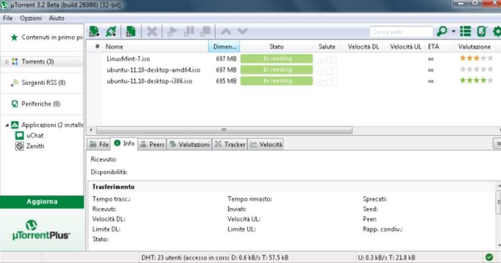Switch to the Velocità tab
501x263 pixels.
[266, 144]
